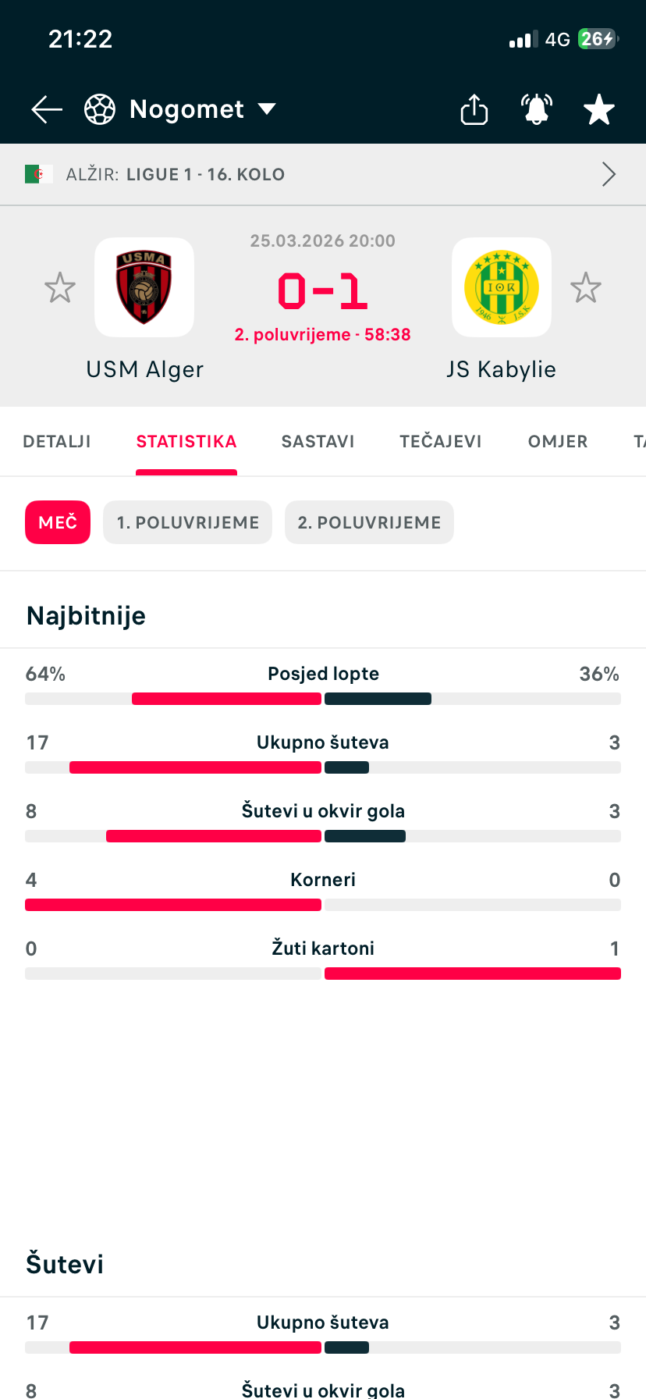This screenshot has height=1399, width=646.
Task: Expand the Nogomet sport dropdown
Action: click(267, 109)
